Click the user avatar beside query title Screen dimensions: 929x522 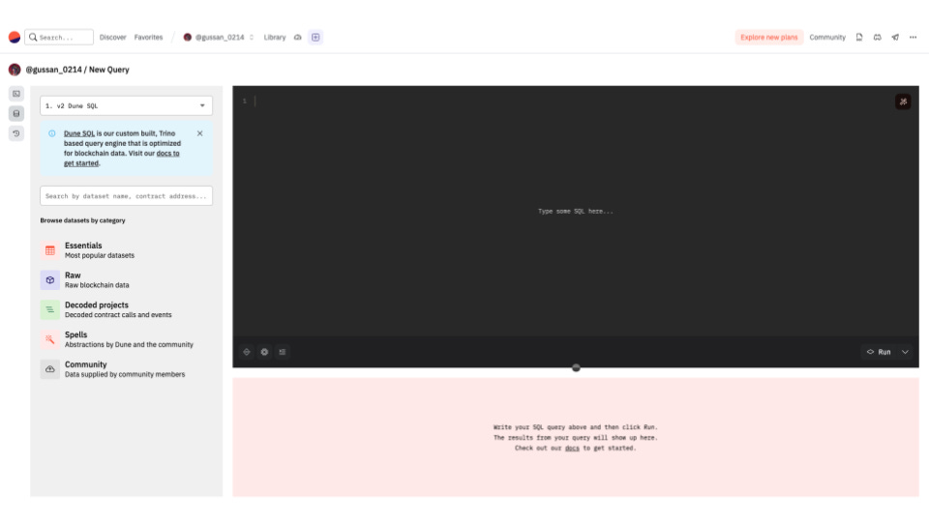click(x=15, y=70)
